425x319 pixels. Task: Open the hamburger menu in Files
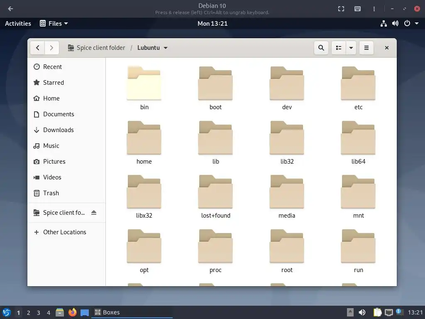pyautogui.click(x=366, y=48)
